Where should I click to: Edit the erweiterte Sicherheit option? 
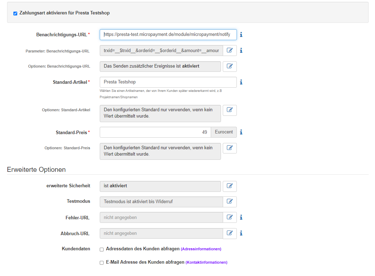coord(229,186)
